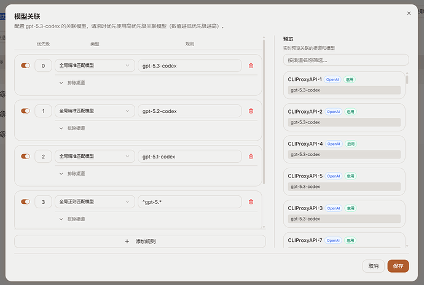Open type dropdown for ^gpt-5.* rule
The image size is (424, 285).
[95, 201]
